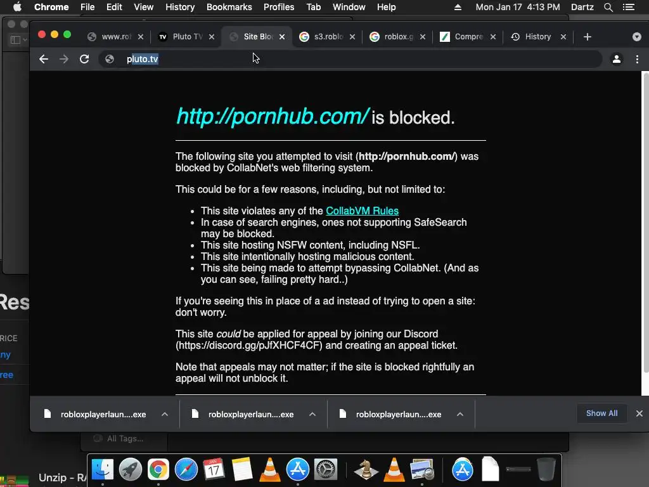Expand options for third robloxplayerlauncher download
The height and width of the screenshot is (487, 649).
click(x=460, y=414)
